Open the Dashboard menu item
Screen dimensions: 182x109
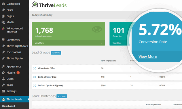point(13,4)
